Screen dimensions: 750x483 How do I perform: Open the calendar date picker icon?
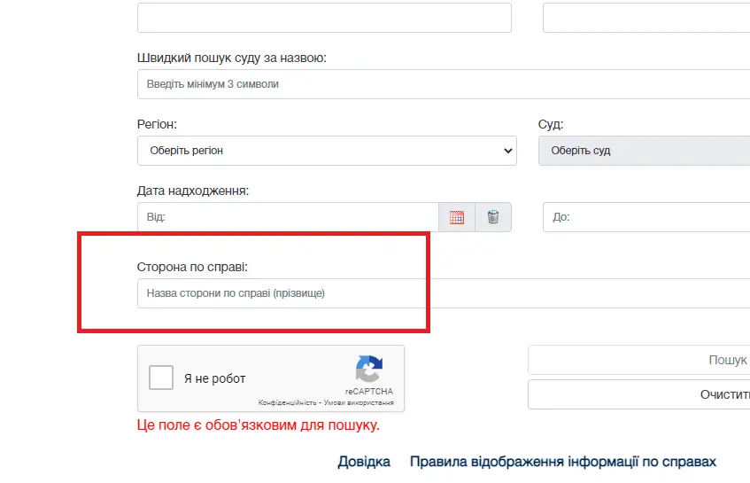[x=457, y=217]
